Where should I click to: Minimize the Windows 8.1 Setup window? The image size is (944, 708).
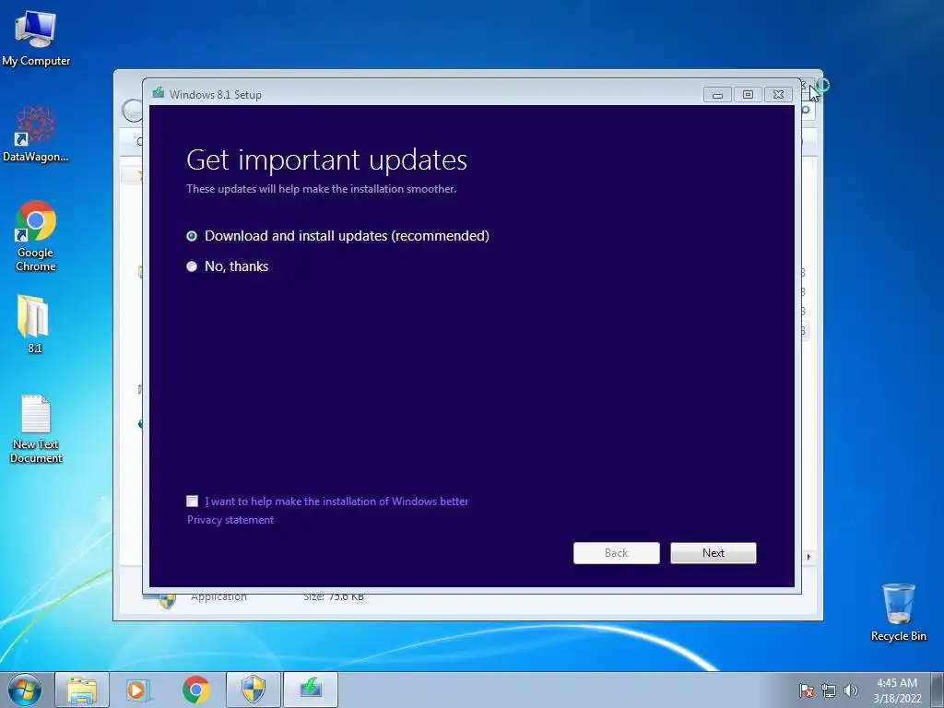tap(717, 95)
